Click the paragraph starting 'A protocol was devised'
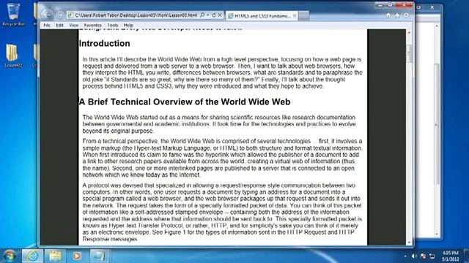469x263 pixels. [x=222, y=212]
